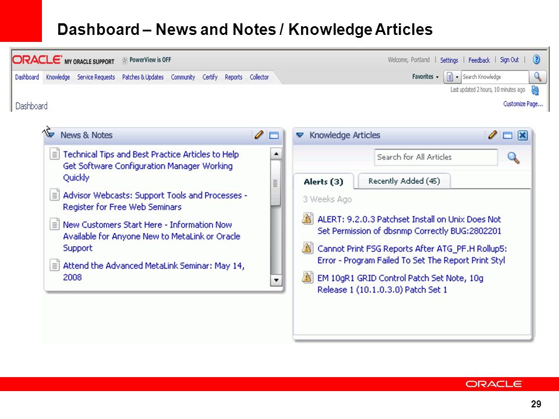Open Advisor Webcasts article link
This screenshot has width=559, height=419.
[155, 201]
